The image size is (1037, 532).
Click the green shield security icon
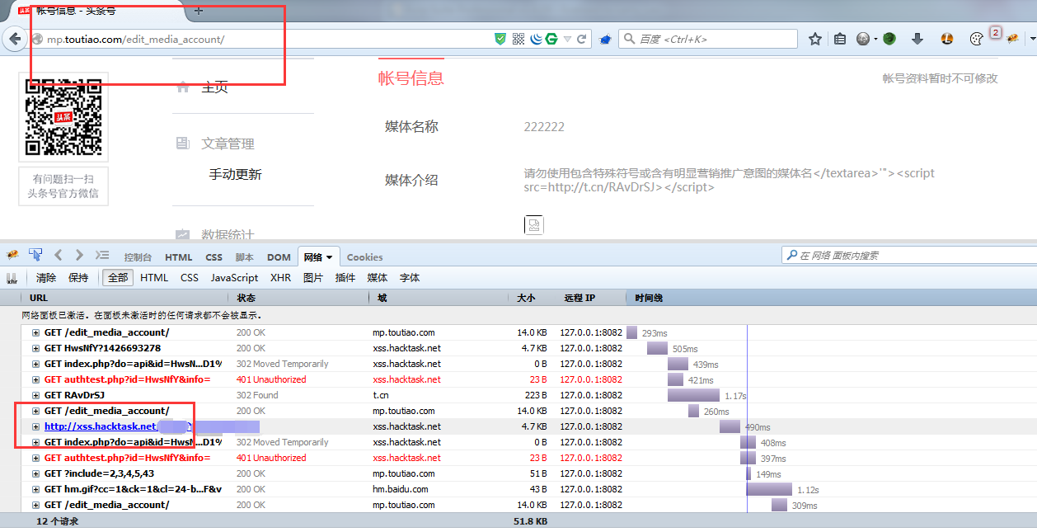coord(500,39)
